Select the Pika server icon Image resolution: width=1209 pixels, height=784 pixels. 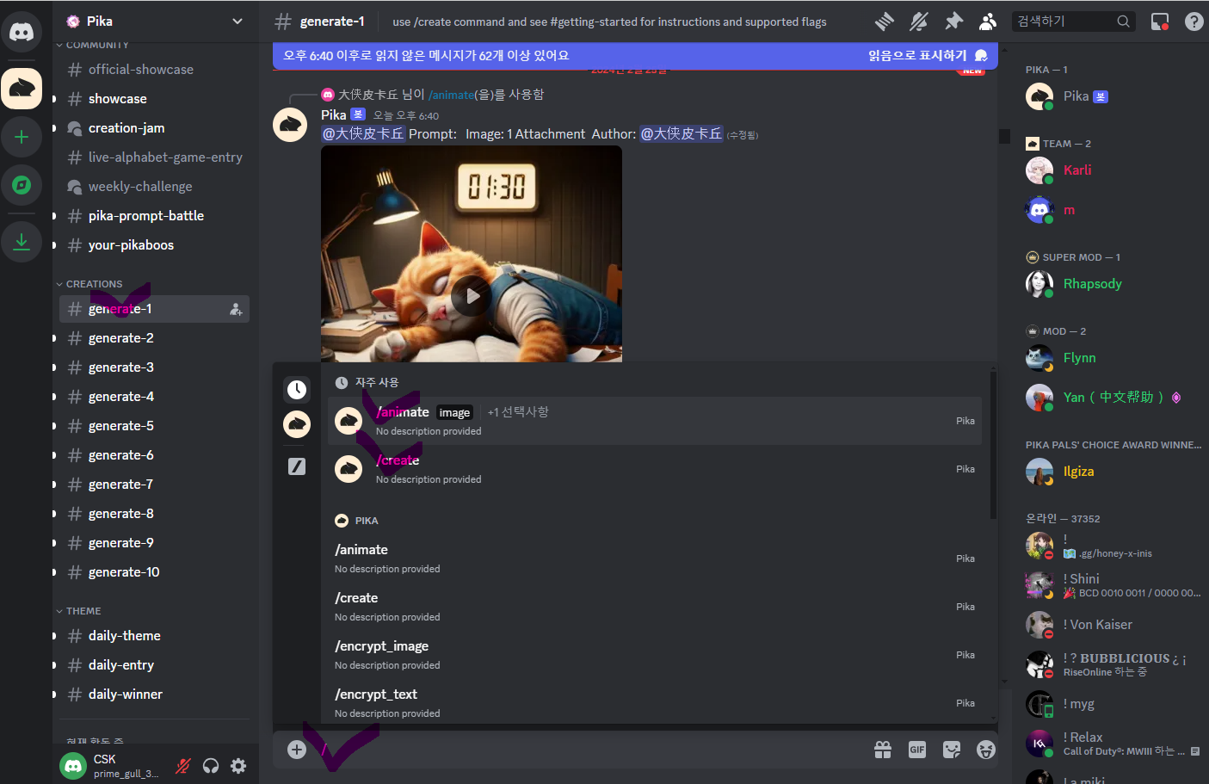click(x=22, y=89)
